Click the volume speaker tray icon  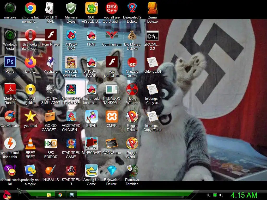point(221,195)
